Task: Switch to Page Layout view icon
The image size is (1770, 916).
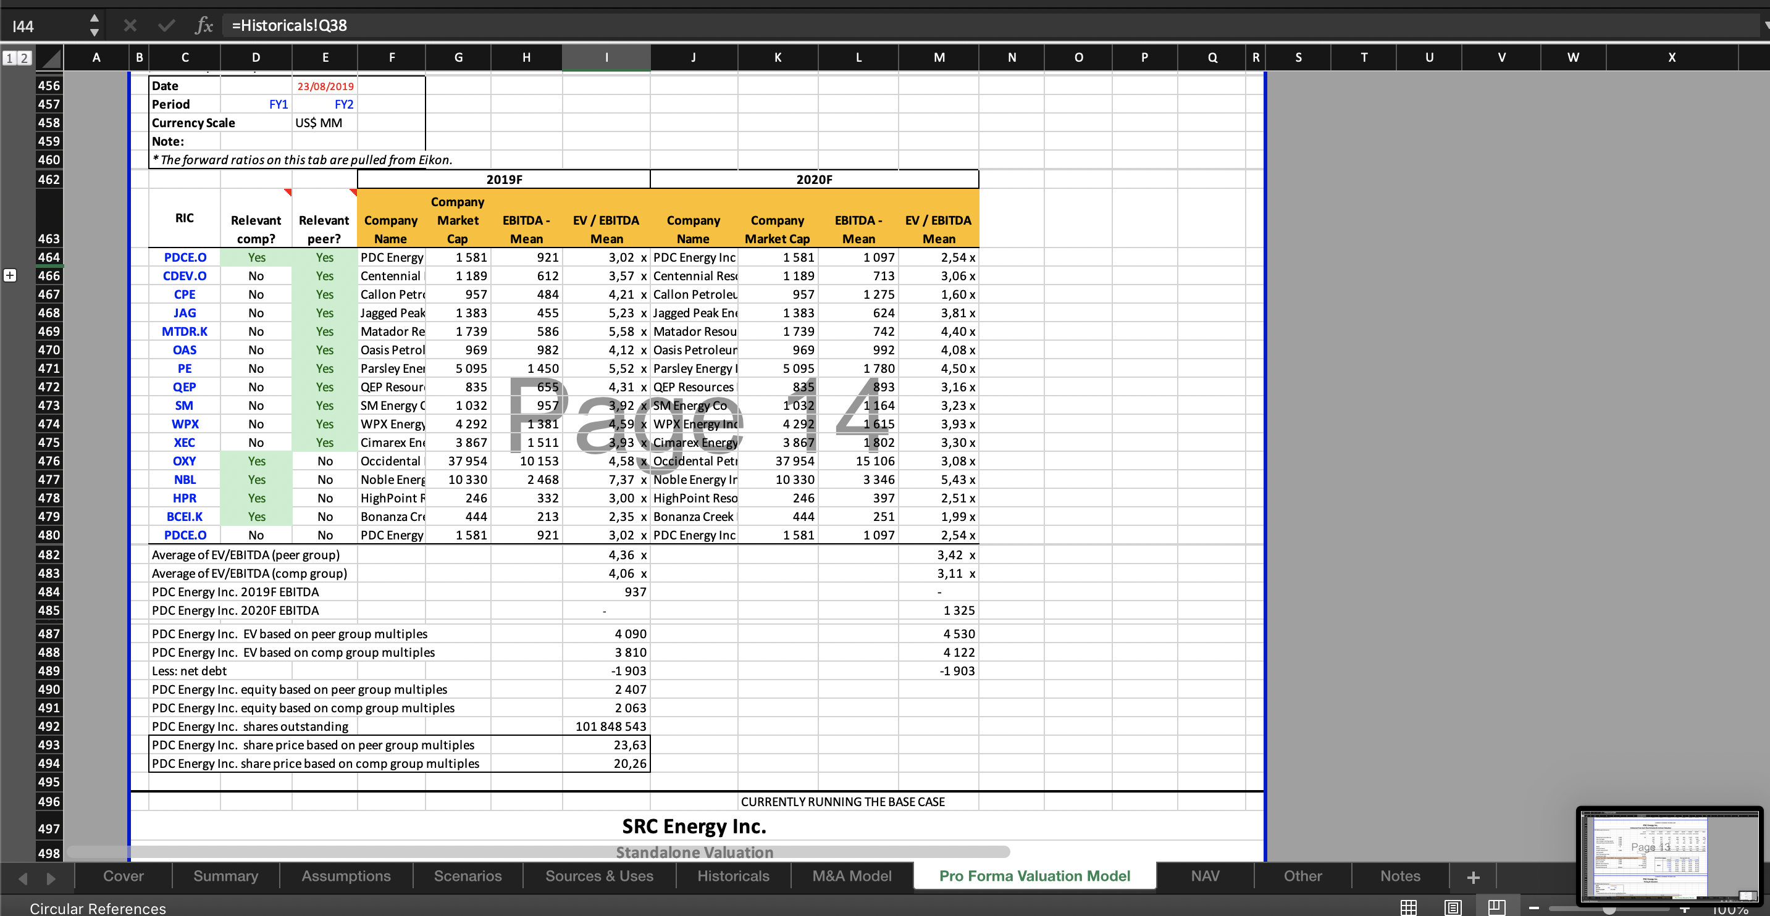Action: 1453,907
